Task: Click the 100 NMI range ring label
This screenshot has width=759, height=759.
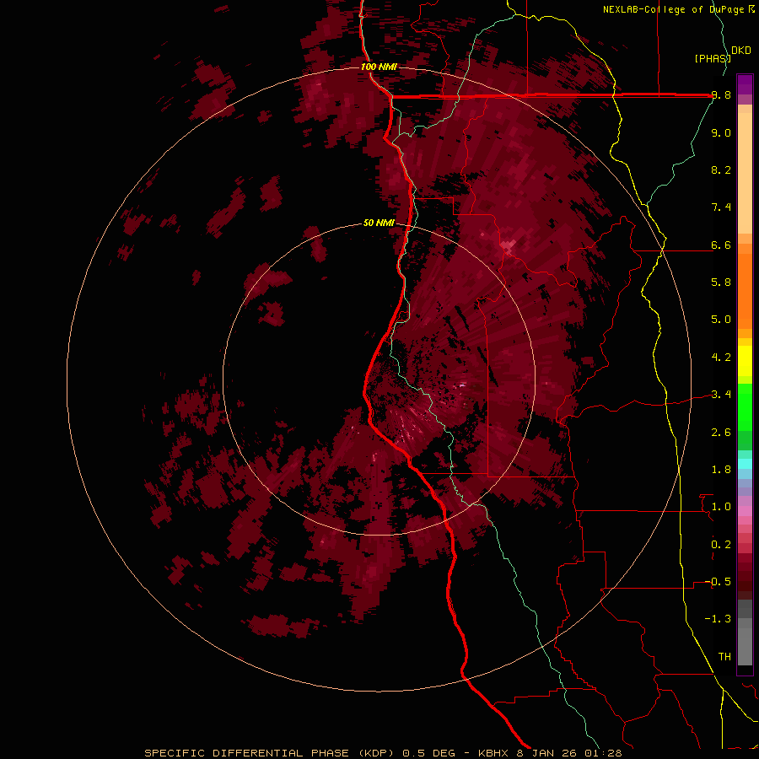Action: pyautogui.click(x=379, y=67)
